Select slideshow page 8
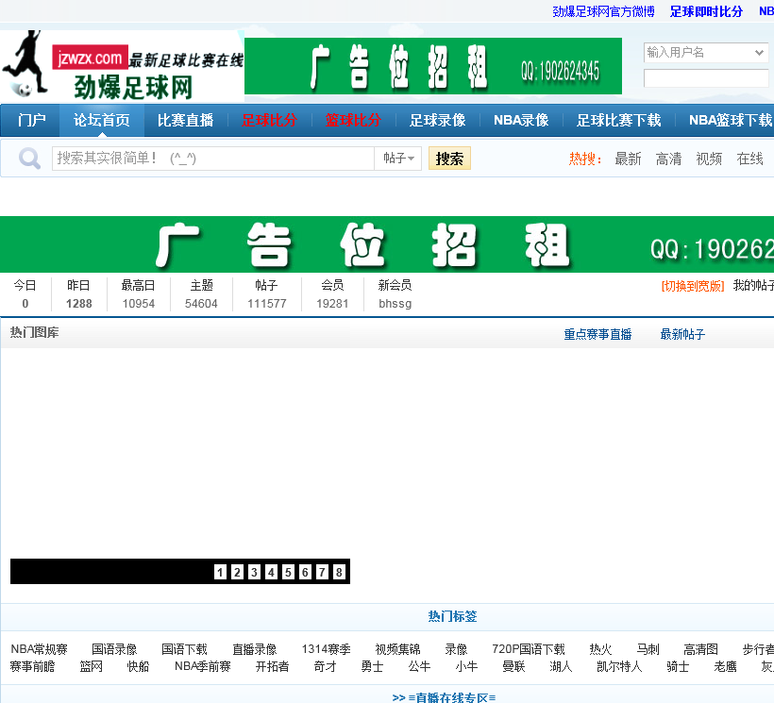 339,572
